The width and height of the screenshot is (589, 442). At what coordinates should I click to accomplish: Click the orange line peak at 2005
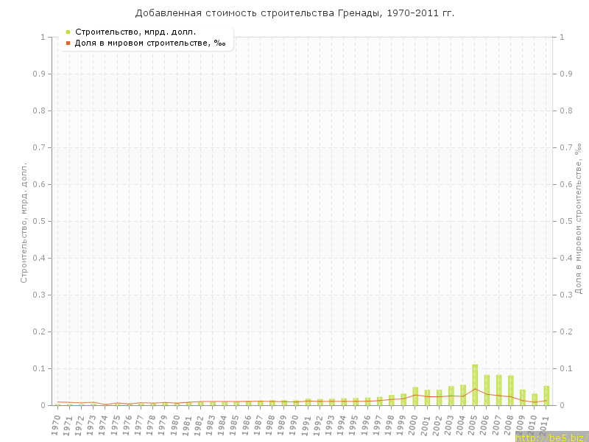coord(475,389)
